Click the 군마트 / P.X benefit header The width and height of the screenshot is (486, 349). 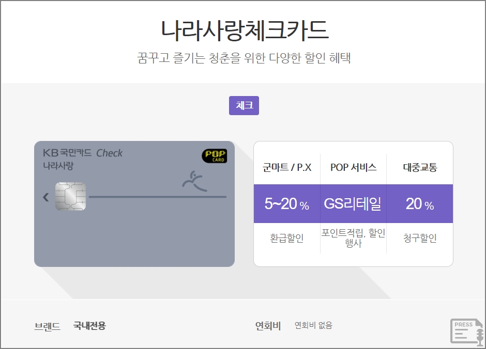[x=287, y=167]
